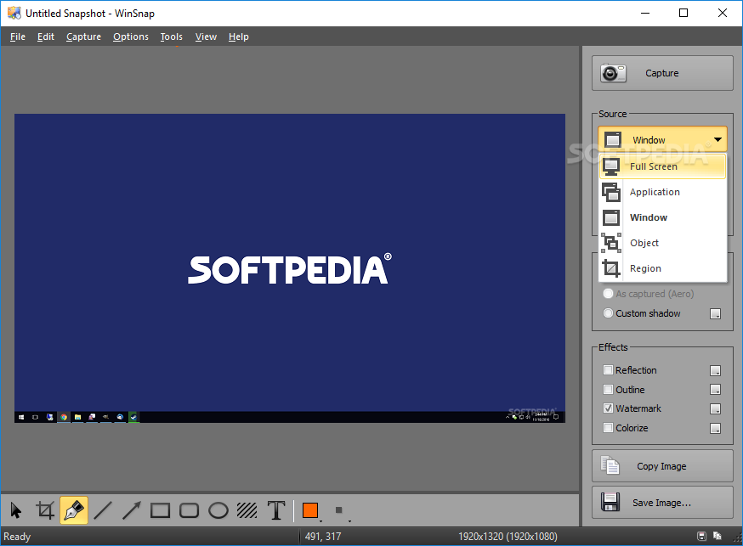Open the File menu

tap(18, 37)
